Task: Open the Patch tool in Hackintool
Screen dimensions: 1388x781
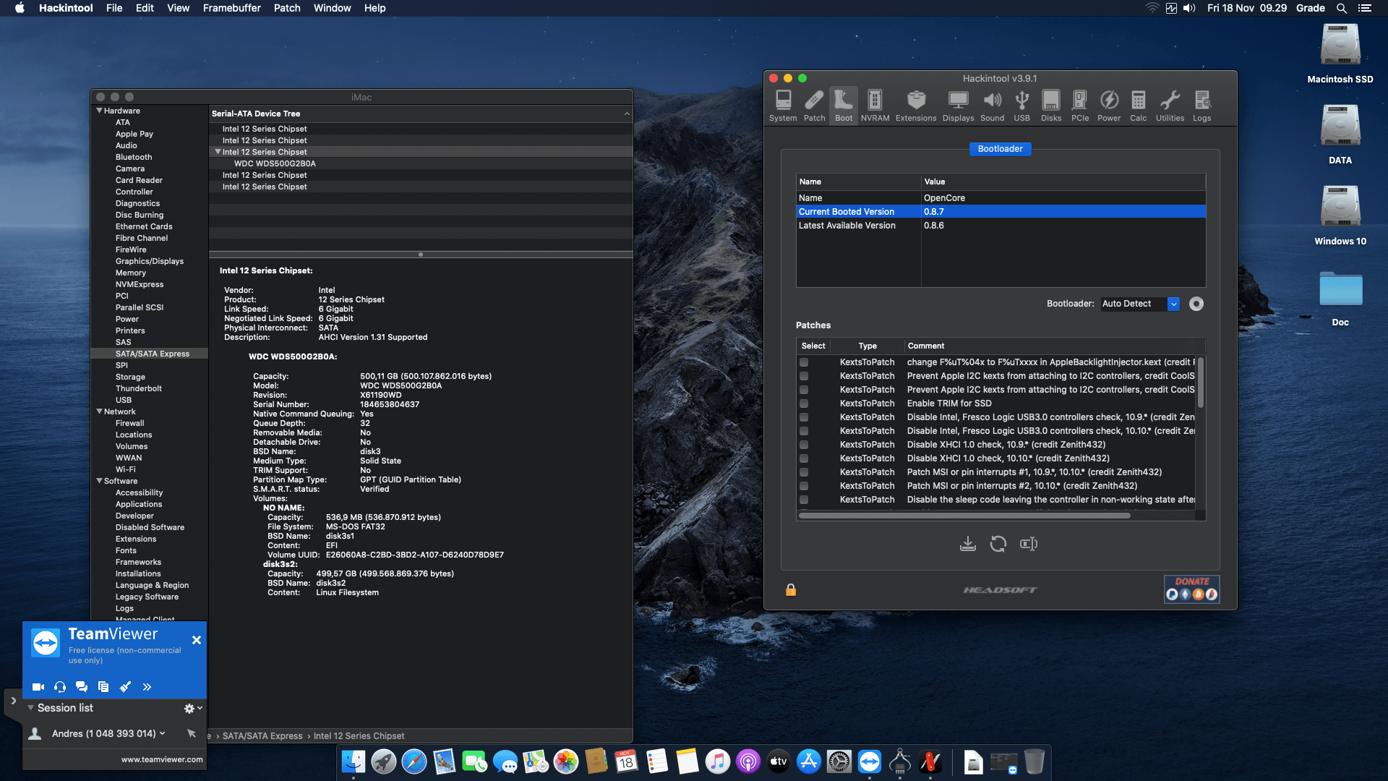Action: pyautogui.click(x=814, y=106)
